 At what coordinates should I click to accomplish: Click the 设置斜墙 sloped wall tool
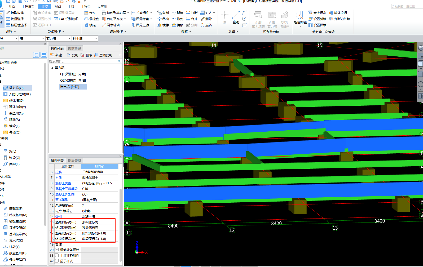click(x=317, y=19)
